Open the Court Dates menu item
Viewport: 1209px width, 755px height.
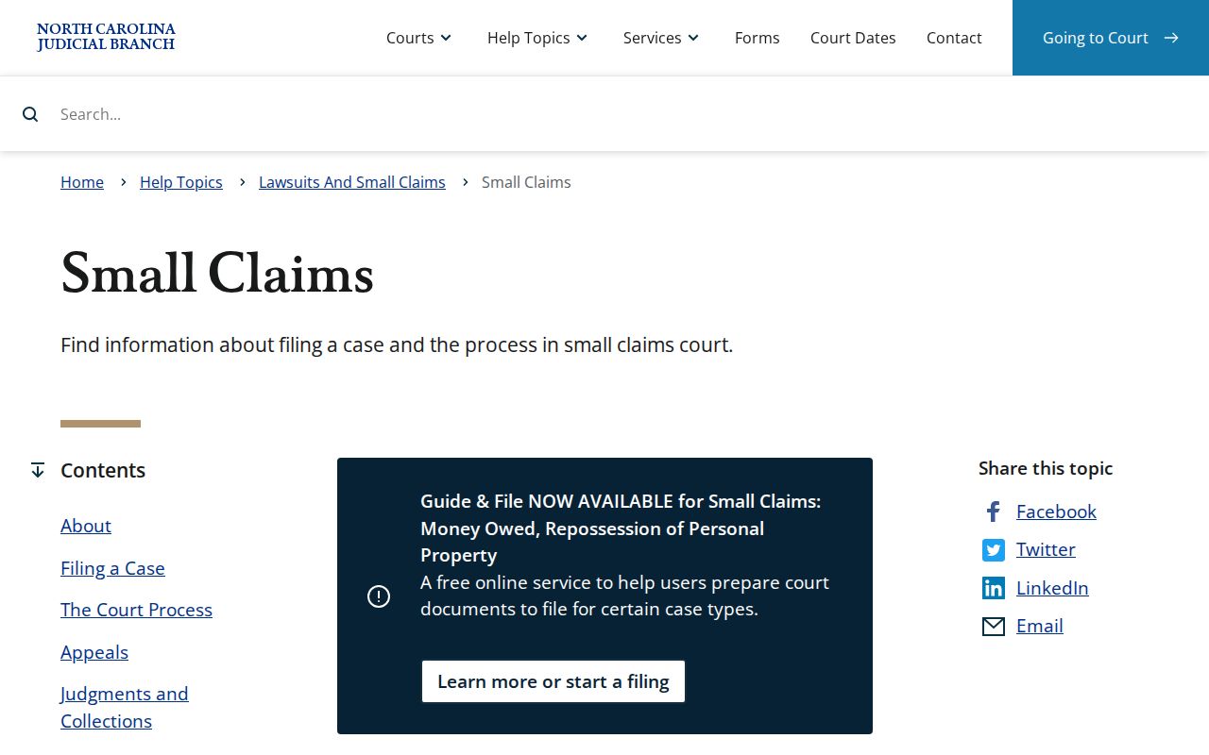[x=853, y=38]
